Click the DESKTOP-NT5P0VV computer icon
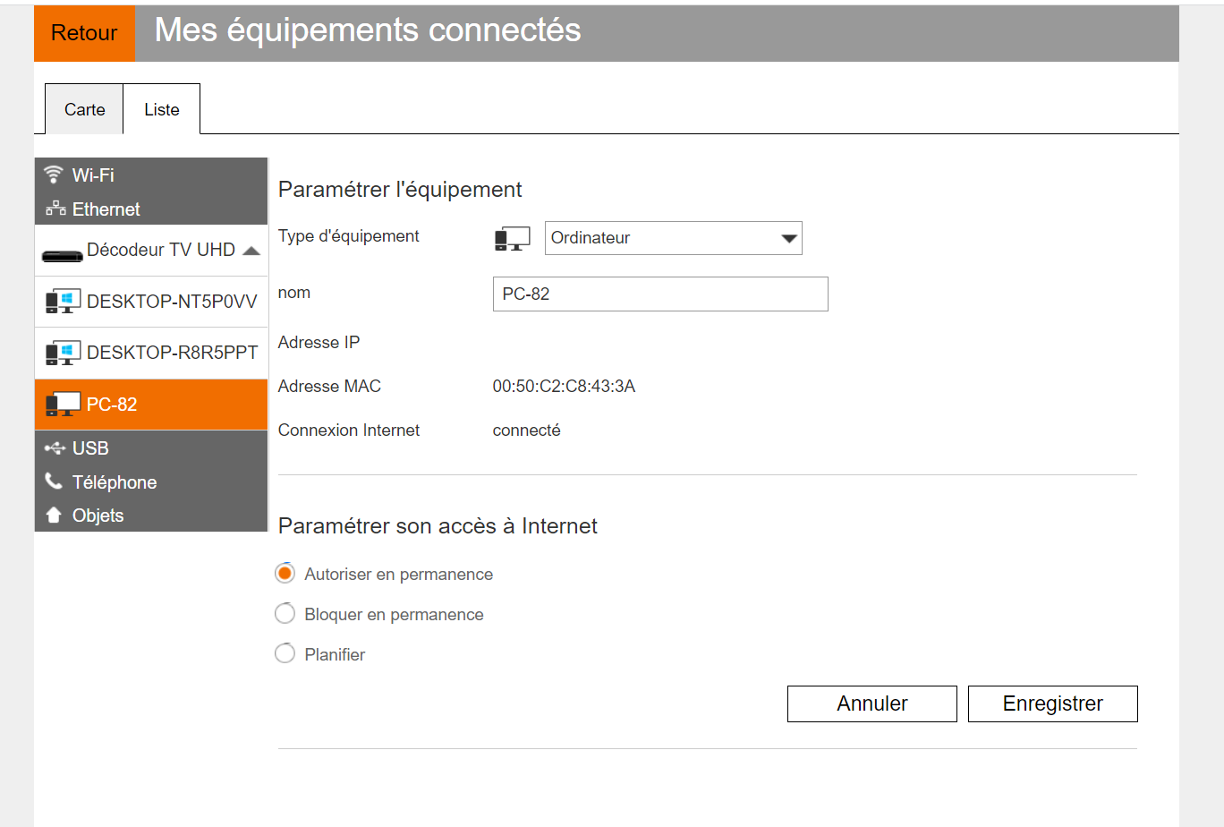The width and height of the screenshot is (1224, 827). tap(63, 302)
